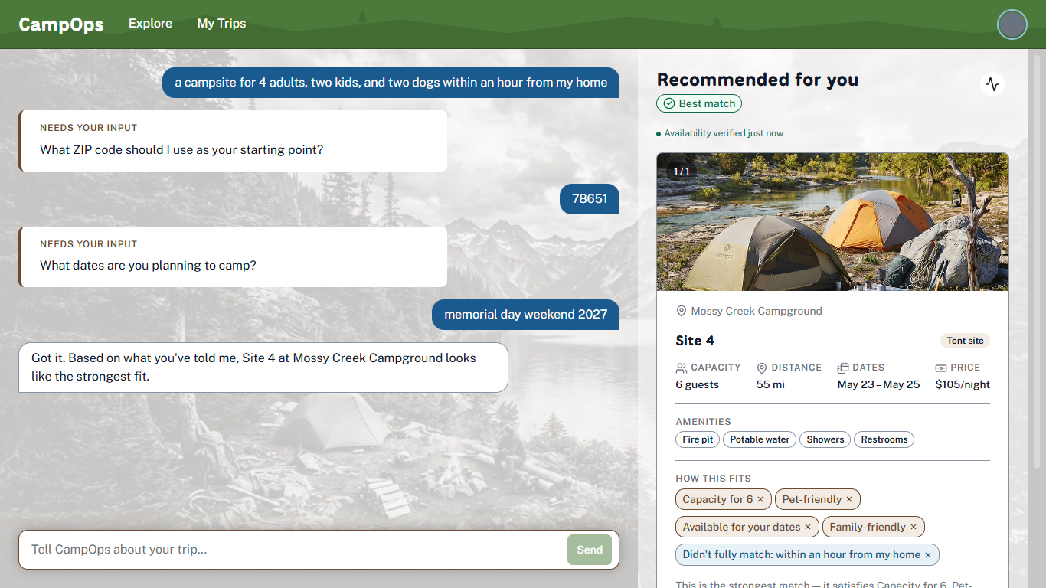Remove the 'Capacity for 6' chip
Image resolution: width=1046 pixels, height=588 pixels.
point(760,499)
